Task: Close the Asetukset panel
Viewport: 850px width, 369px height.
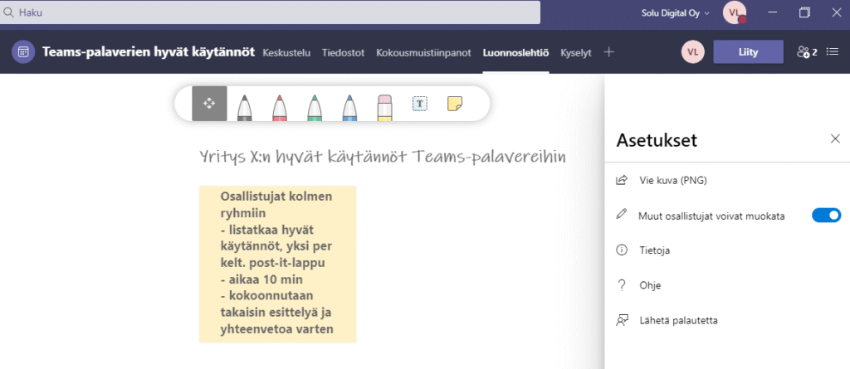Action: pos(835,138)
